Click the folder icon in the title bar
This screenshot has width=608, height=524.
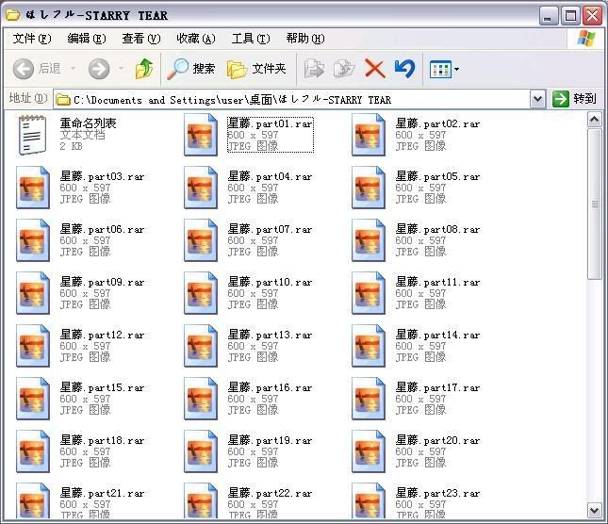[x=13, y=15]
